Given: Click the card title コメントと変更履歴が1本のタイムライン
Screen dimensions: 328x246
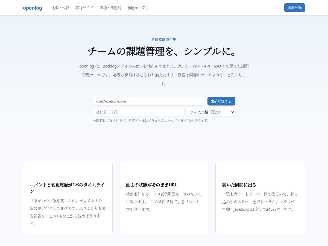Looking at the screenshot, I should pyautogui.click(x=68, y=188).
